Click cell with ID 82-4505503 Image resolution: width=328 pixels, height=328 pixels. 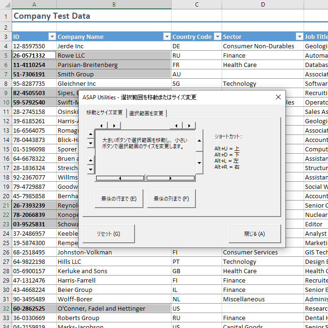pyautogui.click(x=34, y=93)
